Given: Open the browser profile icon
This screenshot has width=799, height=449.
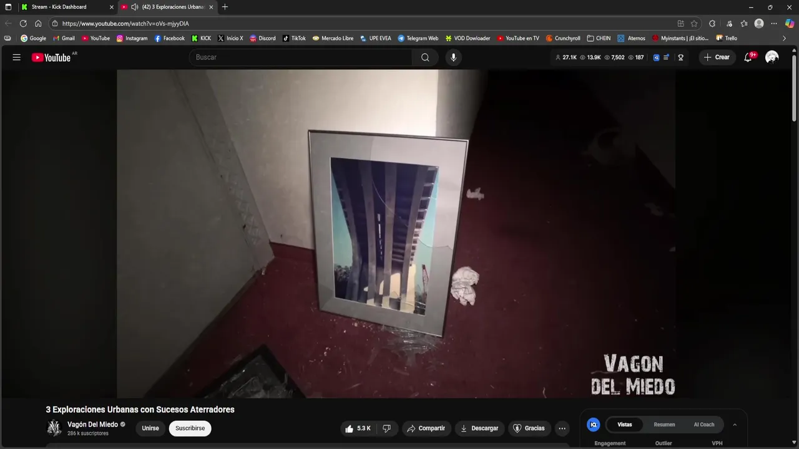Looking at the screenshot, I should [x=759, y=24].
